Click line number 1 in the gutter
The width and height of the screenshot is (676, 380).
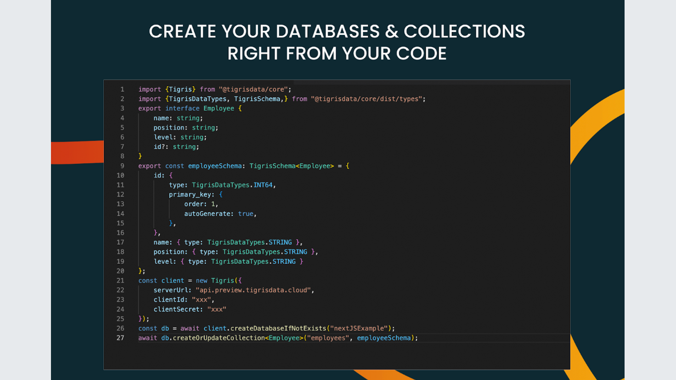(122, 89)
